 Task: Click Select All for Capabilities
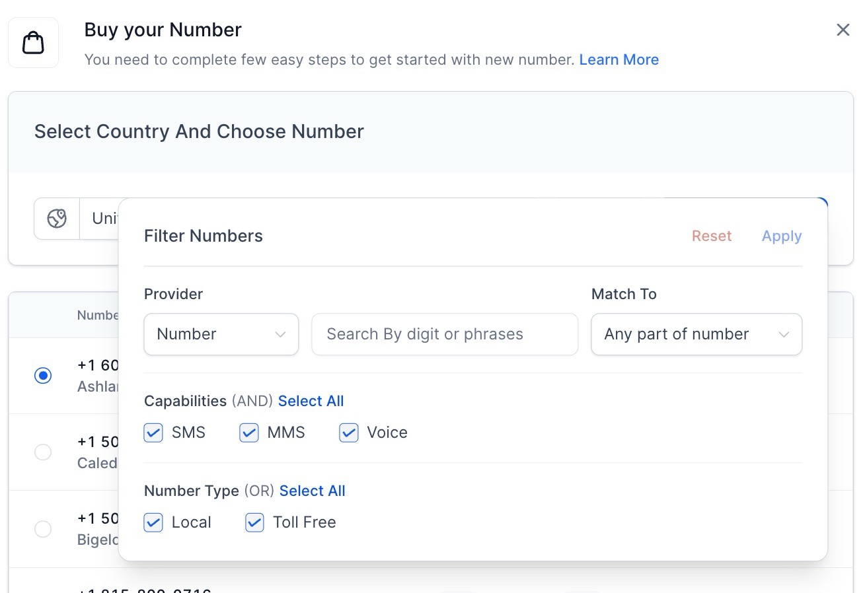311,401
